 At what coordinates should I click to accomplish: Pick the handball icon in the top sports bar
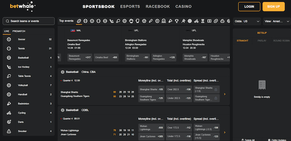(x=144, y=21)
